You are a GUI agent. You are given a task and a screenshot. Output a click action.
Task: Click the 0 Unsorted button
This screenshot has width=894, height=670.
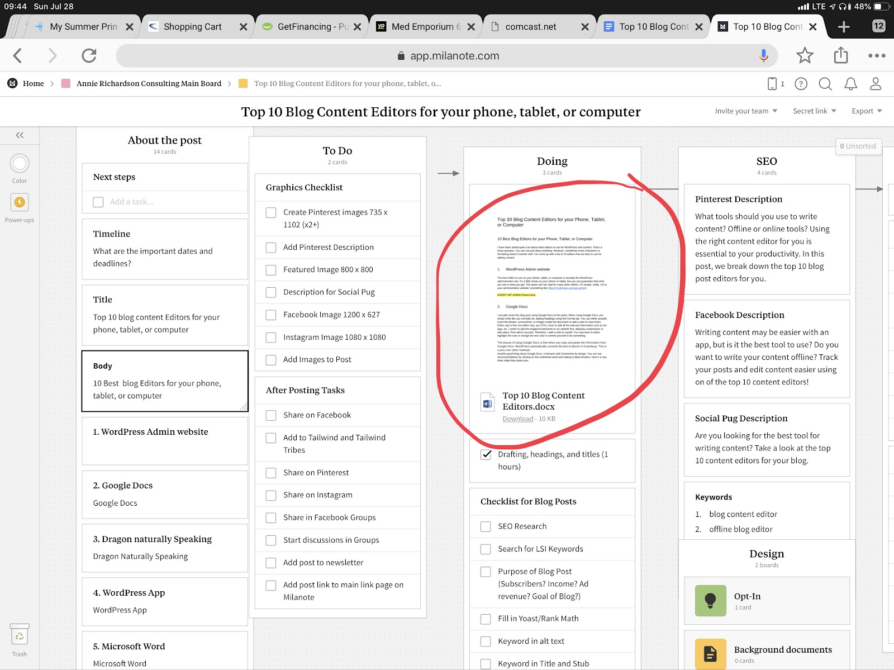coord(858,146)
